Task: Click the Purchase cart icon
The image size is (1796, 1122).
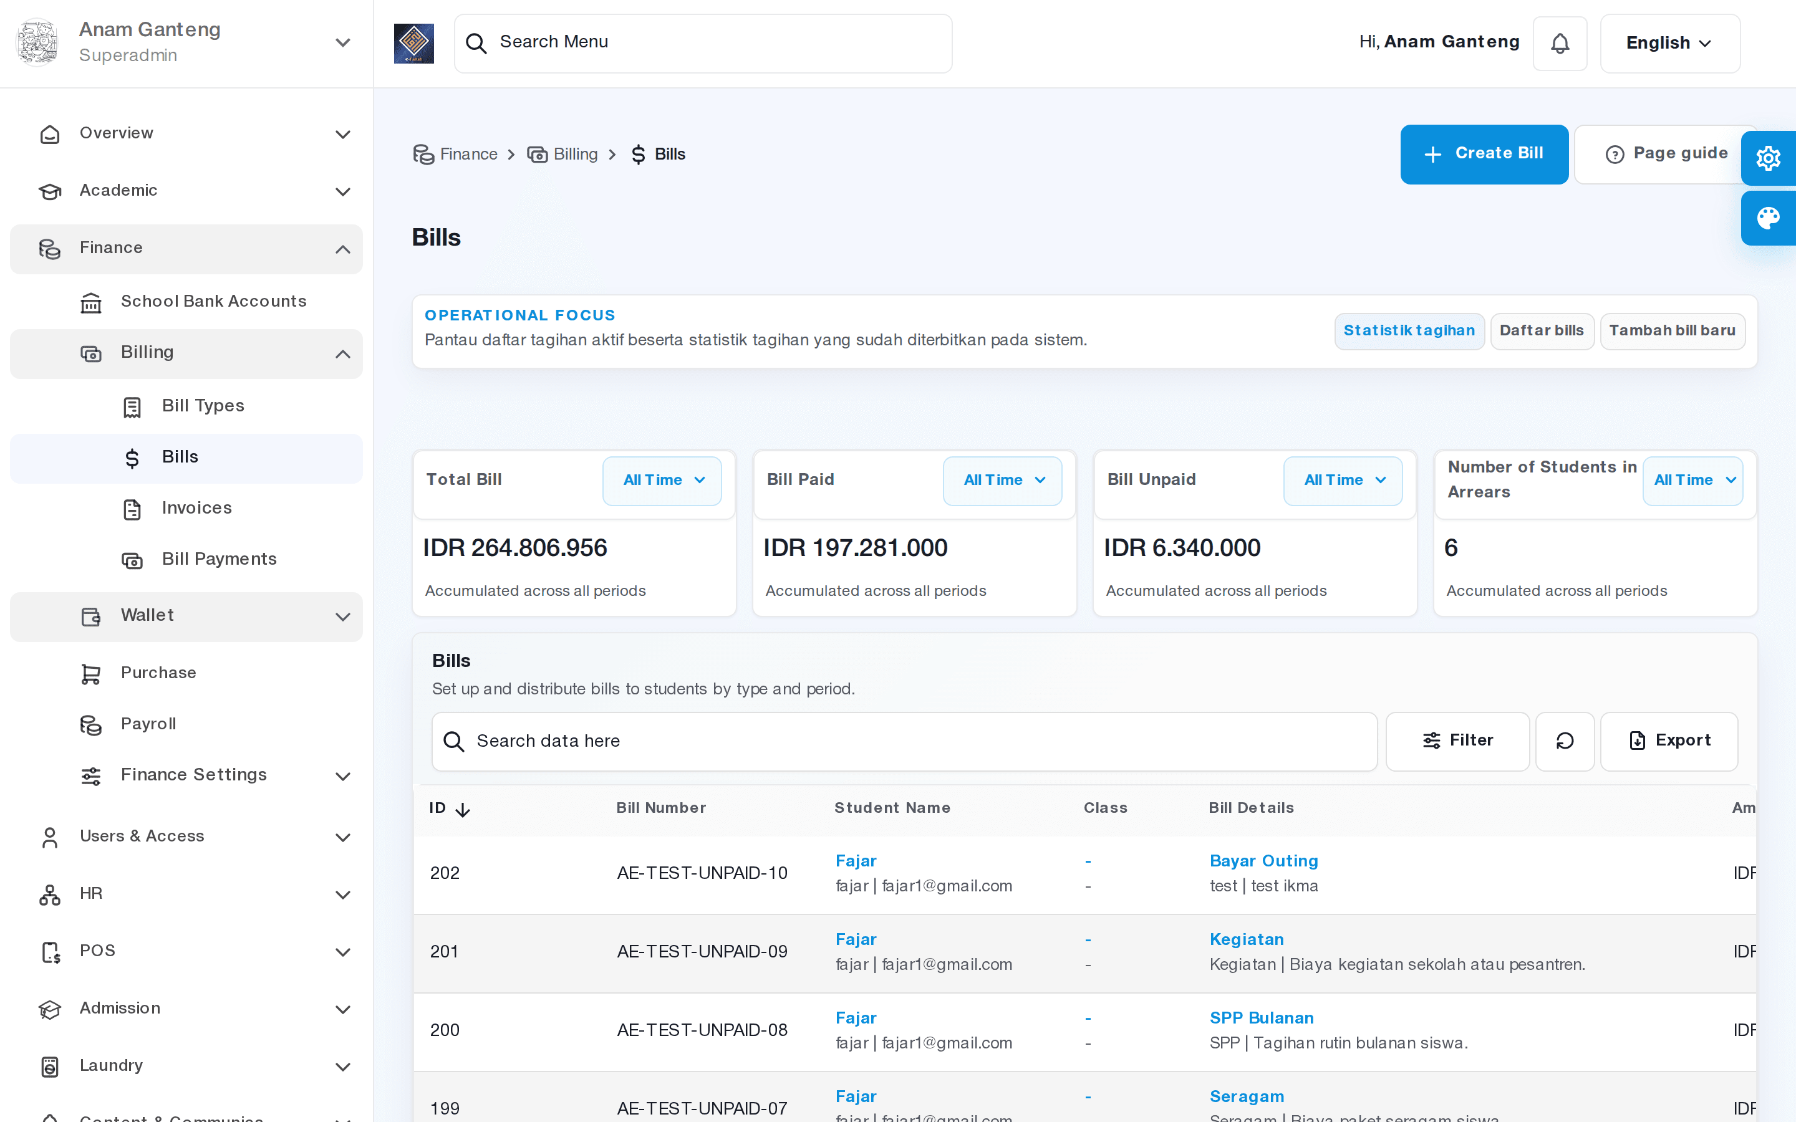Action: [x=90, y=674]
